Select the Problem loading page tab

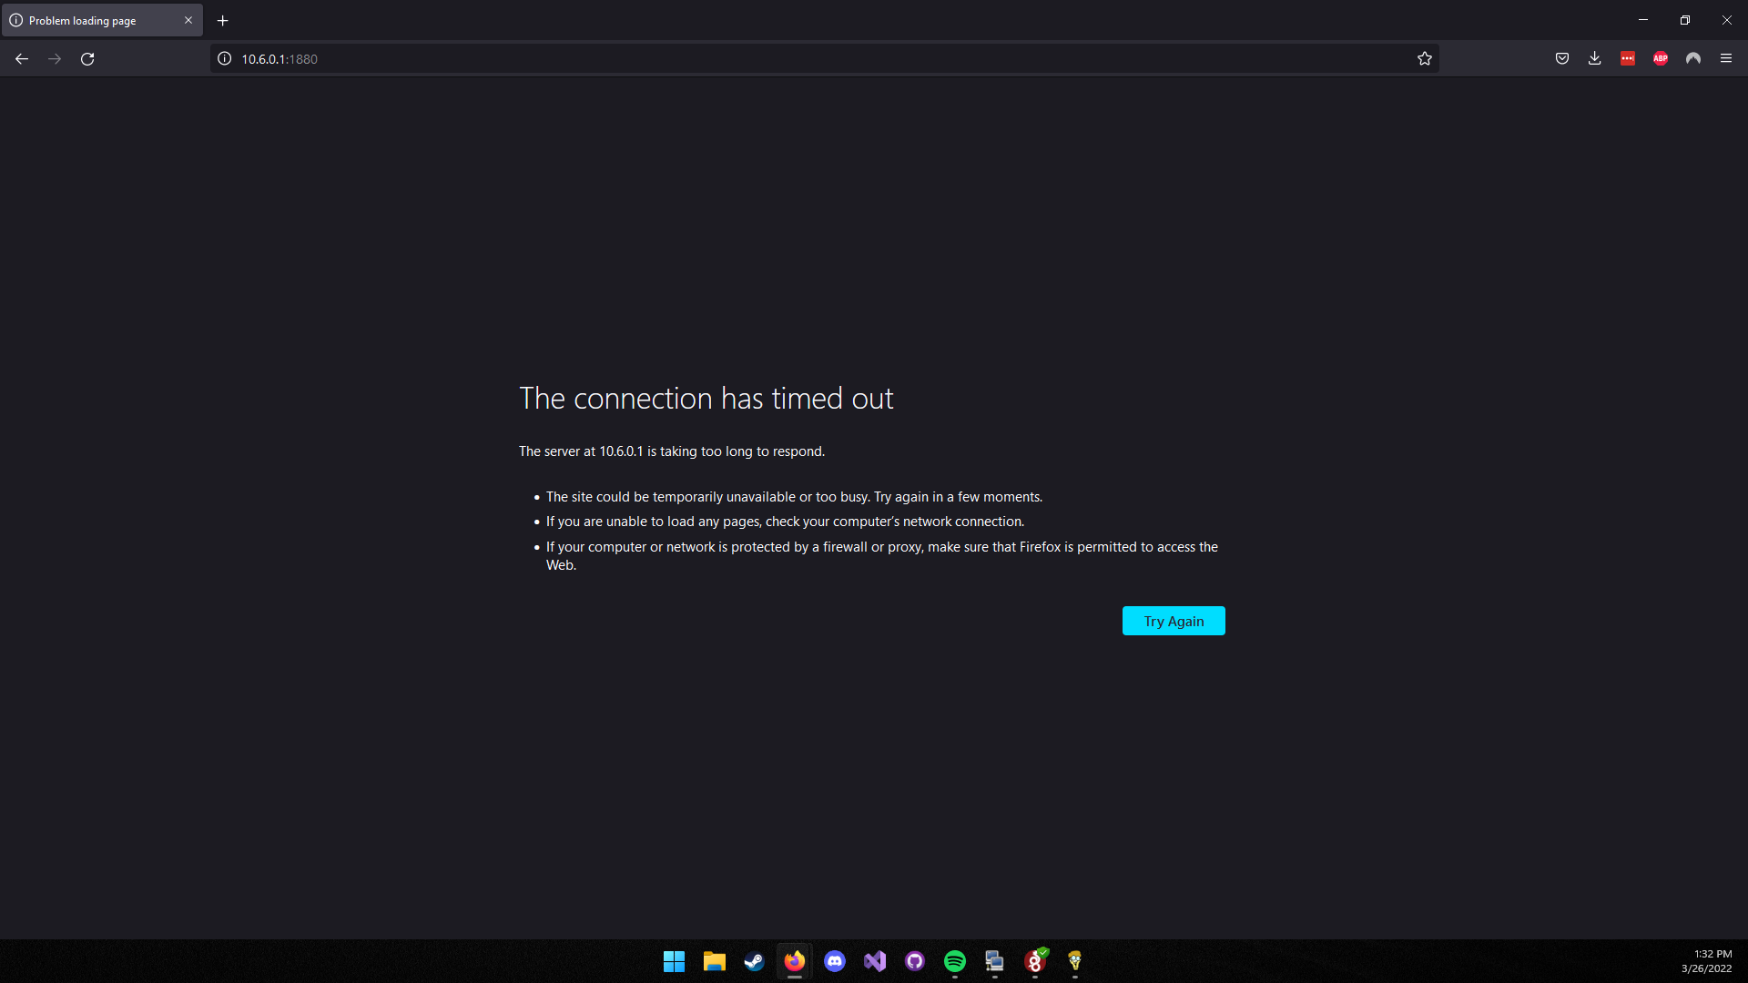(x=102, y=20)
